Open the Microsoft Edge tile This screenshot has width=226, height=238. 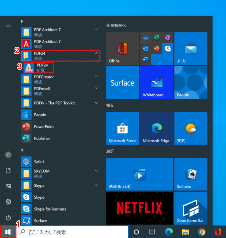point(157,129)
